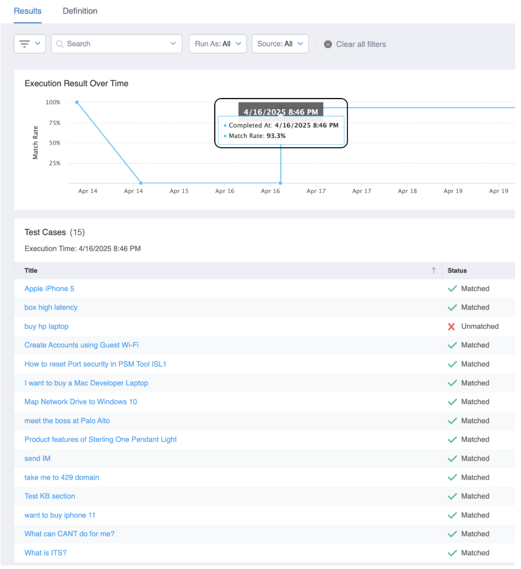
Task: Expand the Source: All dropdown
Action: (280, 44)
